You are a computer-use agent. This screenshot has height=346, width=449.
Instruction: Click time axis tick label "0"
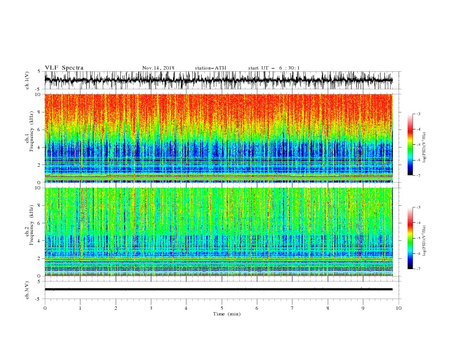[45, 308]
